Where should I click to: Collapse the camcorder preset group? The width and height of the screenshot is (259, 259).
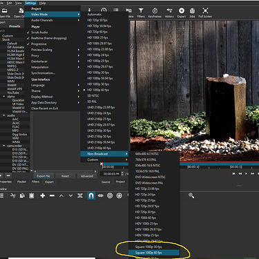tap(4, 146)
